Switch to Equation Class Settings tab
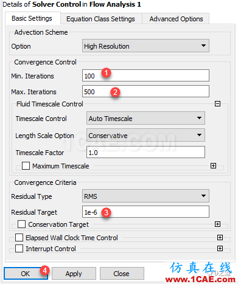238x284 pixels. pyautogui.click(x=100, y=19)
